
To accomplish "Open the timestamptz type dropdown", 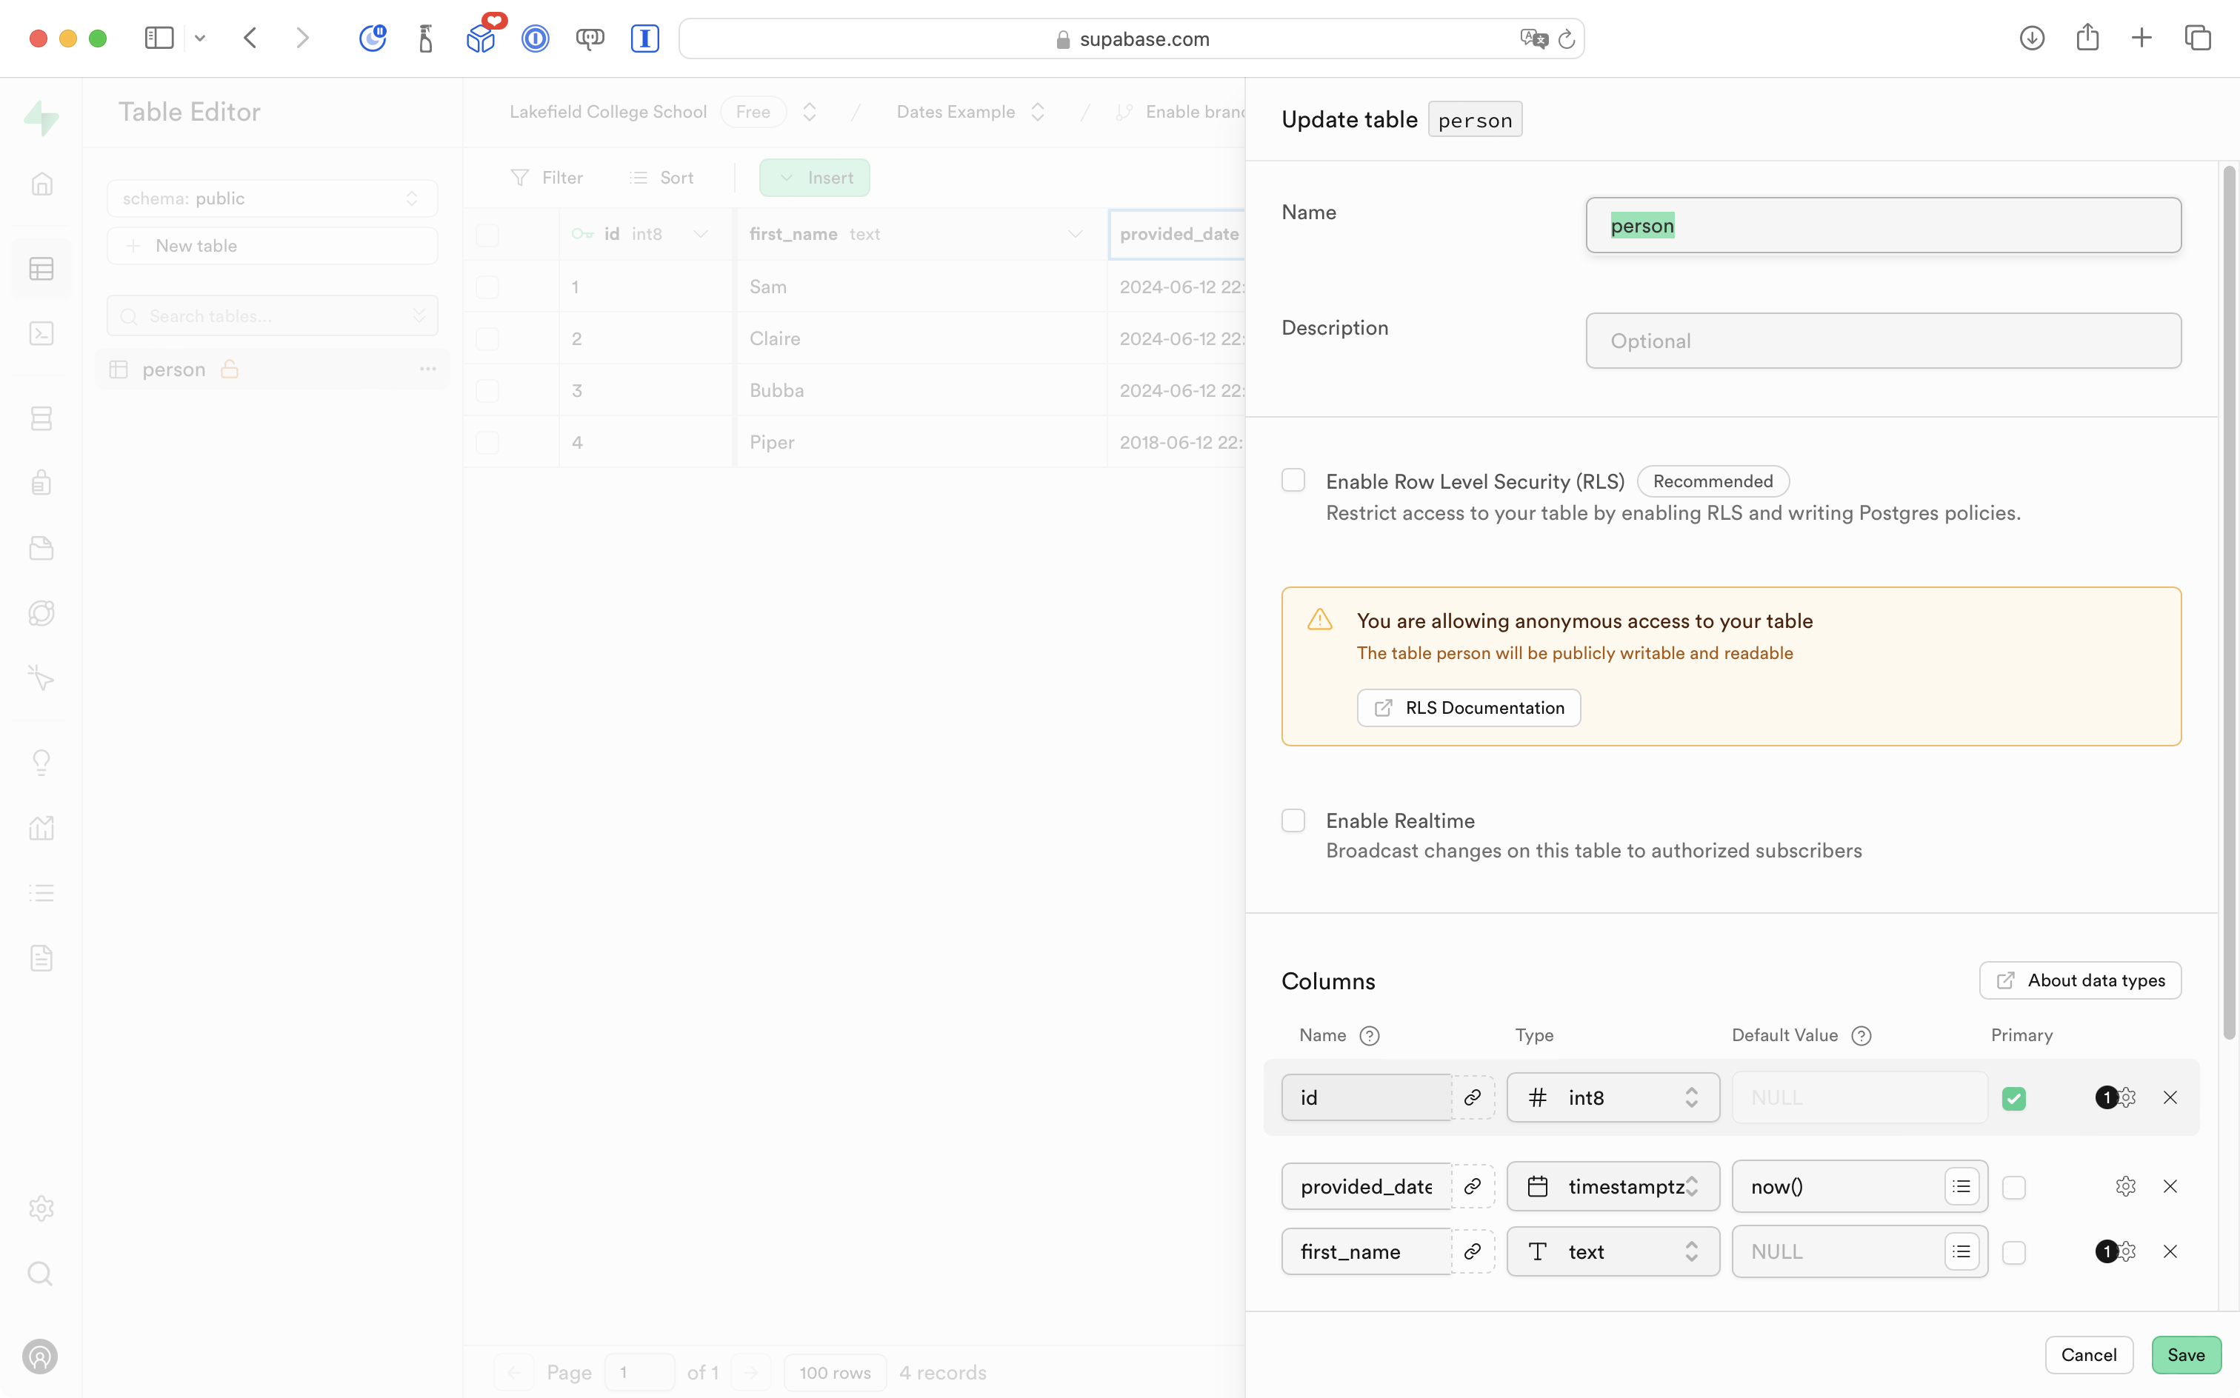I will [1613, 1186].
